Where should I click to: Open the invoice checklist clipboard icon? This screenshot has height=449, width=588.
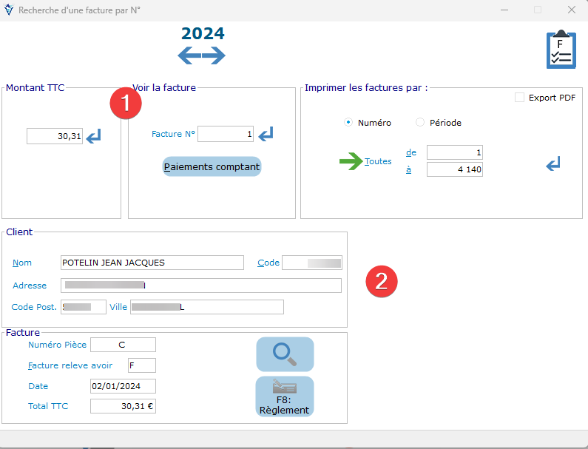click(561, 49)
